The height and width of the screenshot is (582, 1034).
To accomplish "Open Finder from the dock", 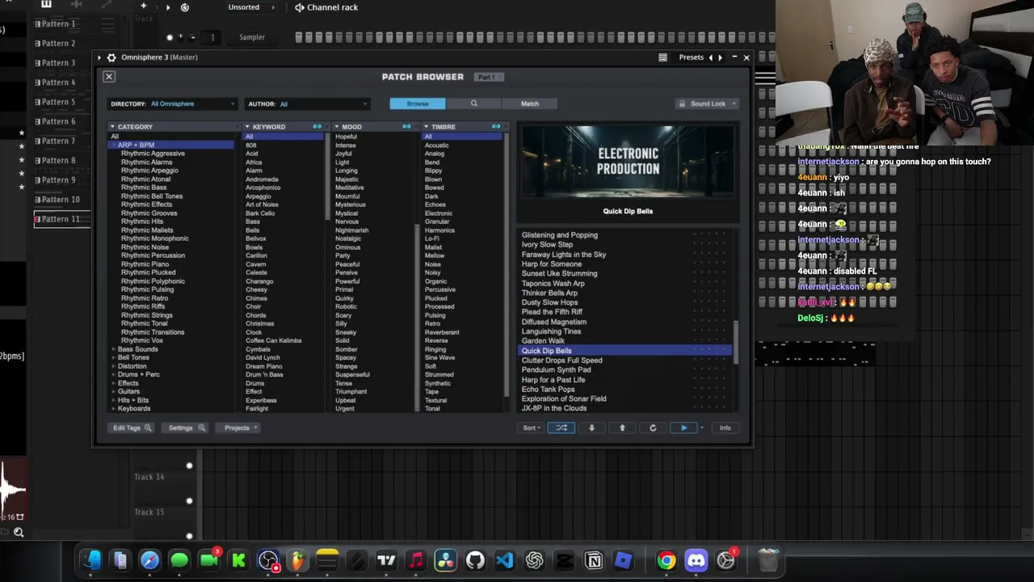I will [x=90, y=560].
